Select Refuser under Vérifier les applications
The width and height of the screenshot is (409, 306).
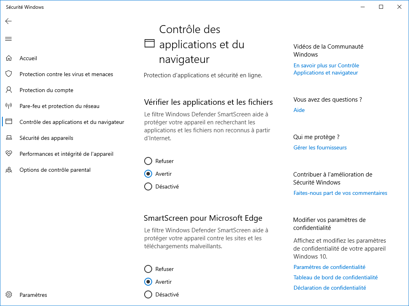[148, 161]
